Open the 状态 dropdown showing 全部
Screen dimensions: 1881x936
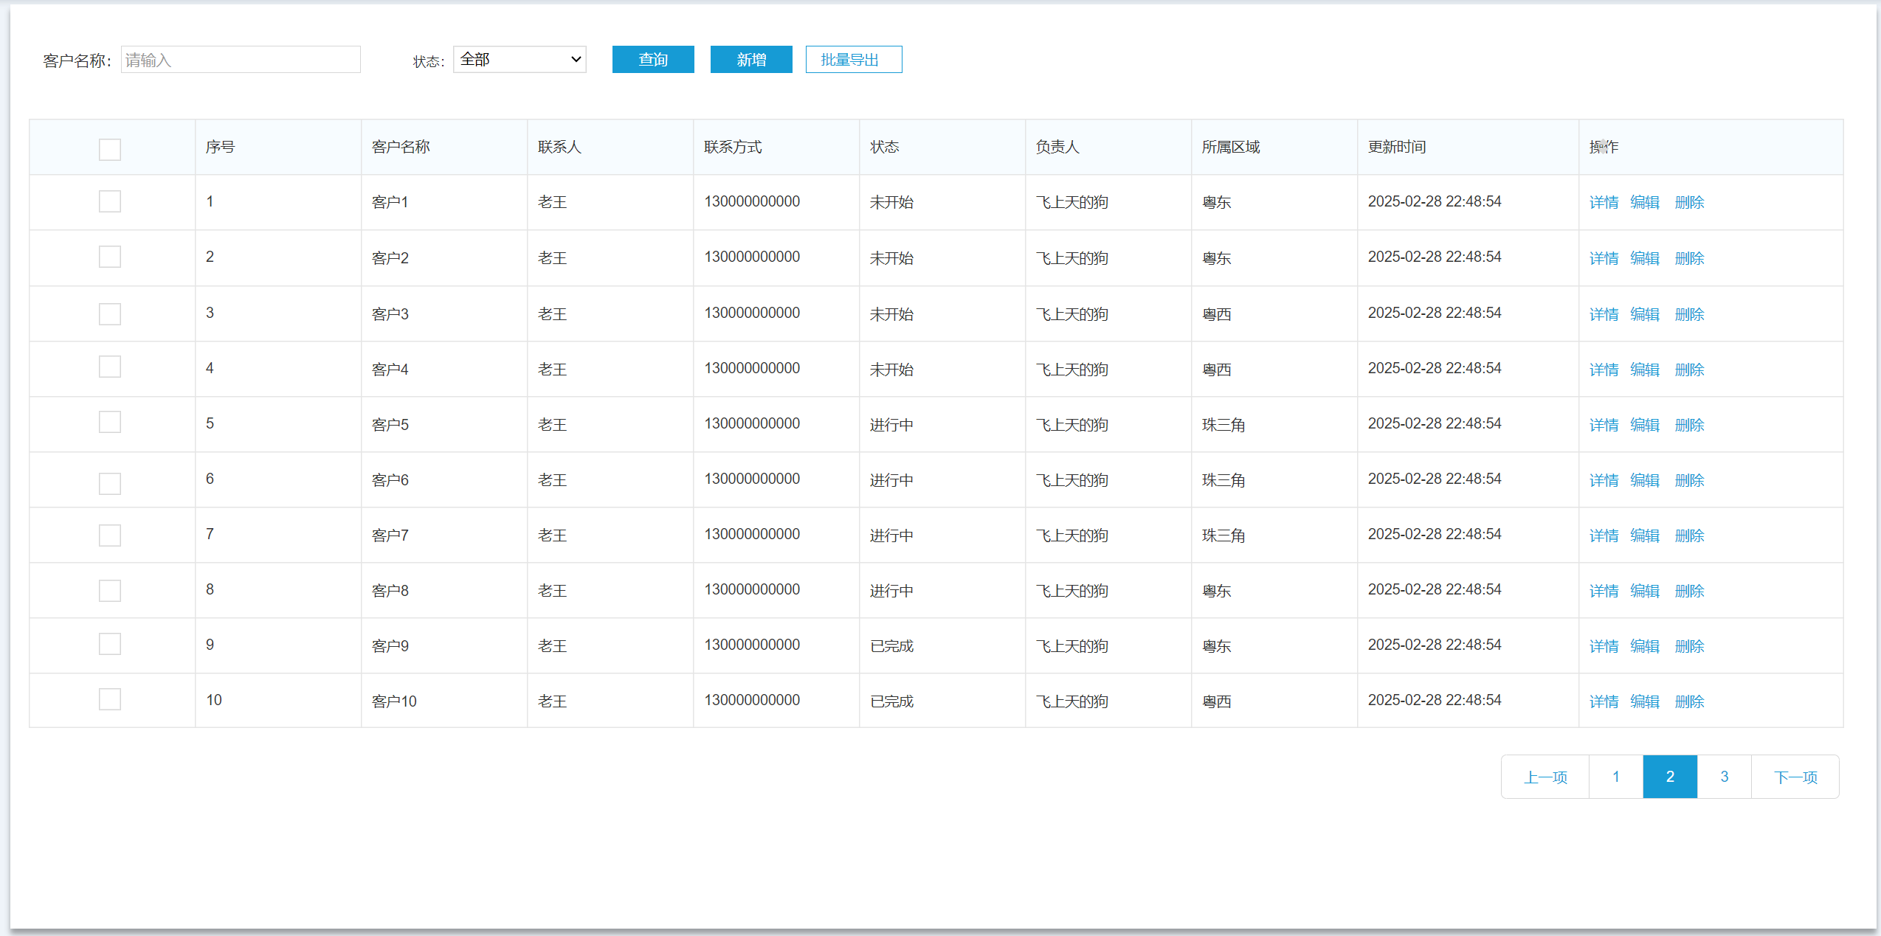coord(520,60)
